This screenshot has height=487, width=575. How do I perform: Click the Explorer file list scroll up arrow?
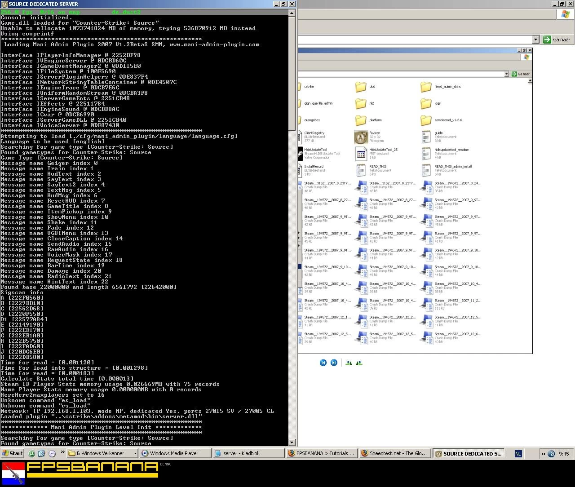click(x=530, y=81)
